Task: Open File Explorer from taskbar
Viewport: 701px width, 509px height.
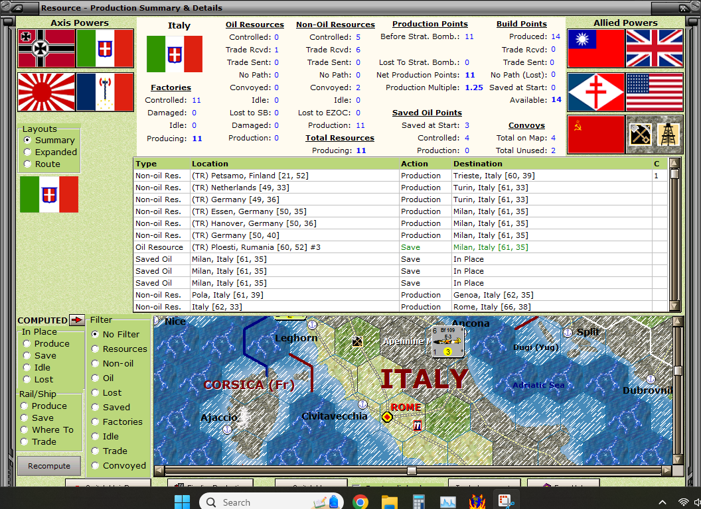Action: tap(390, 502)
